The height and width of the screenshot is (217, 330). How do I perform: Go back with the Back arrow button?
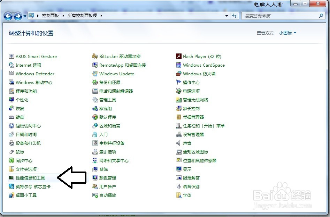click(x=8, y=16)
